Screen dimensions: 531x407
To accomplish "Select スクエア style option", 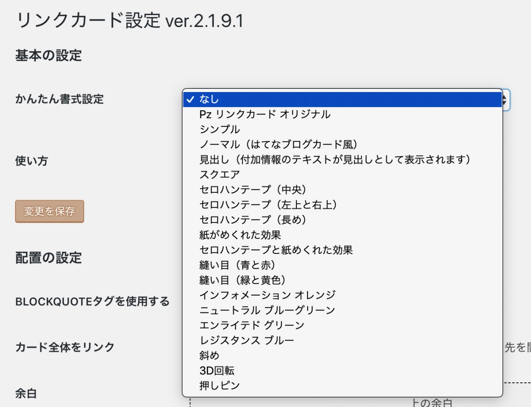I will pos(342,174).
